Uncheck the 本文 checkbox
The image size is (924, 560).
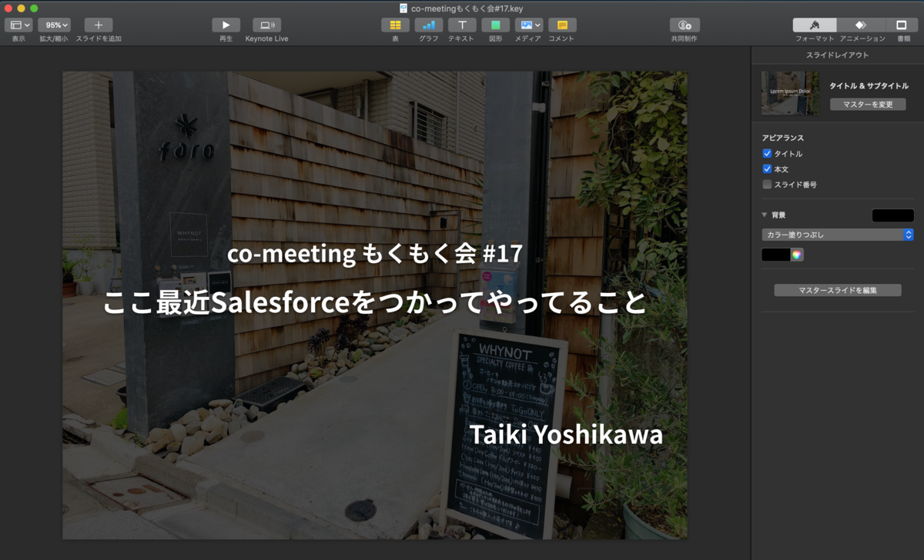click(767, 169)
